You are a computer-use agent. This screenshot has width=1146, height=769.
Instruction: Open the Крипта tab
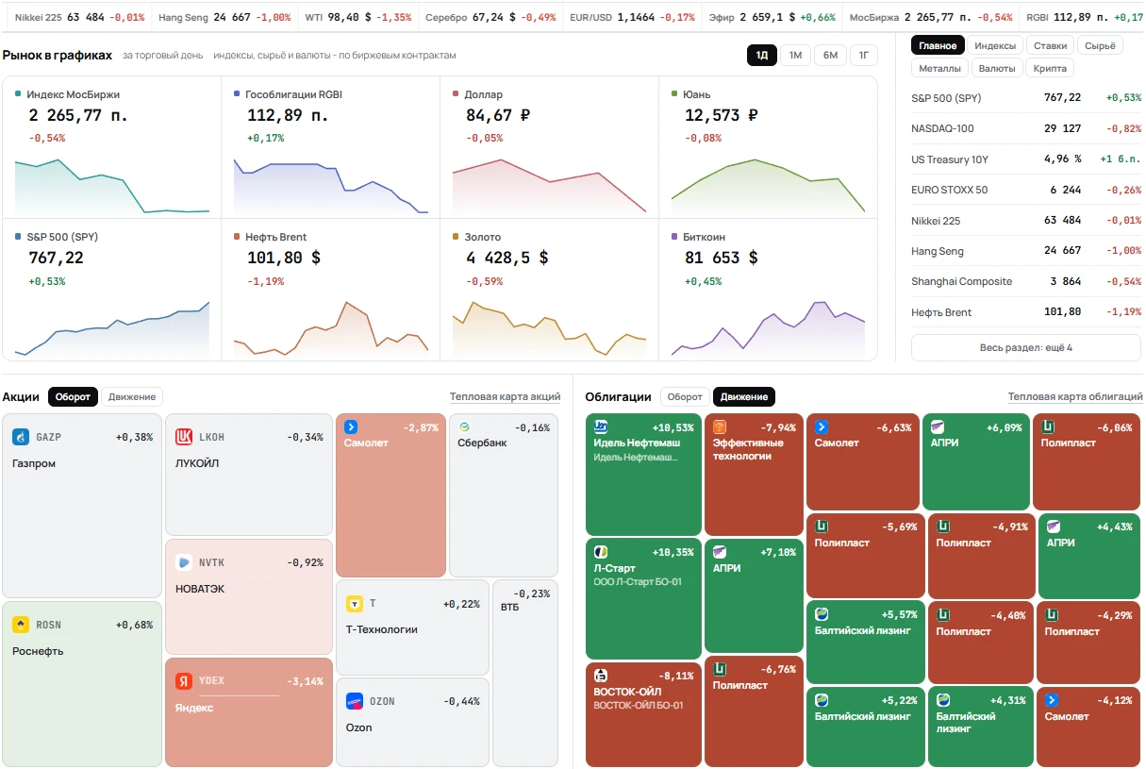click(x=1050, y=68)
